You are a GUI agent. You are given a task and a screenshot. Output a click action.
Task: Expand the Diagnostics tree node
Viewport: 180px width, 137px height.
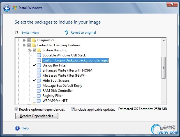point(24,40)
